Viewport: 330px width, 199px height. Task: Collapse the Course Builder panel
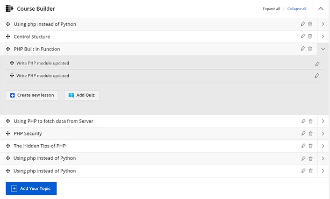[321, 9]
